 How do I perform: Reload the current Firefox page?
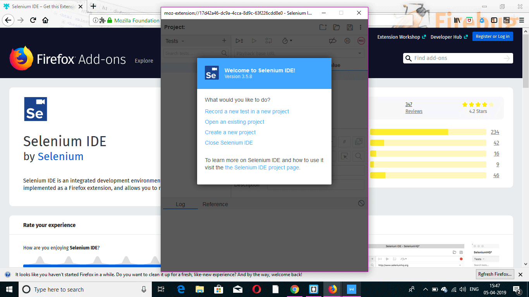(x=33, y=20)
